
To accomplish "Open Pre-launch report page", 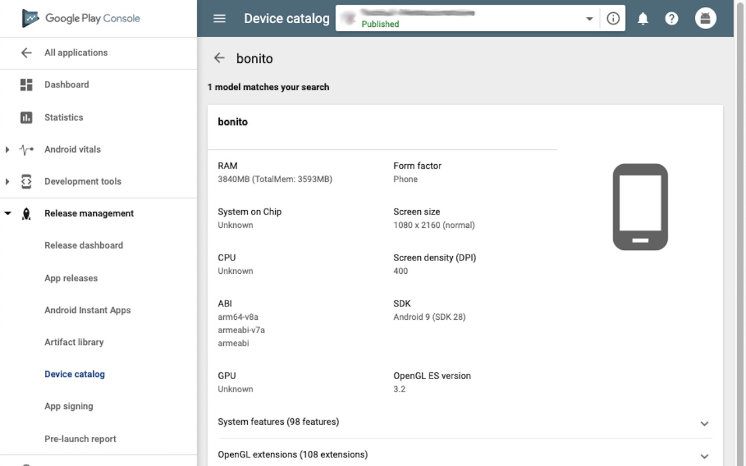I will [80, 439].
